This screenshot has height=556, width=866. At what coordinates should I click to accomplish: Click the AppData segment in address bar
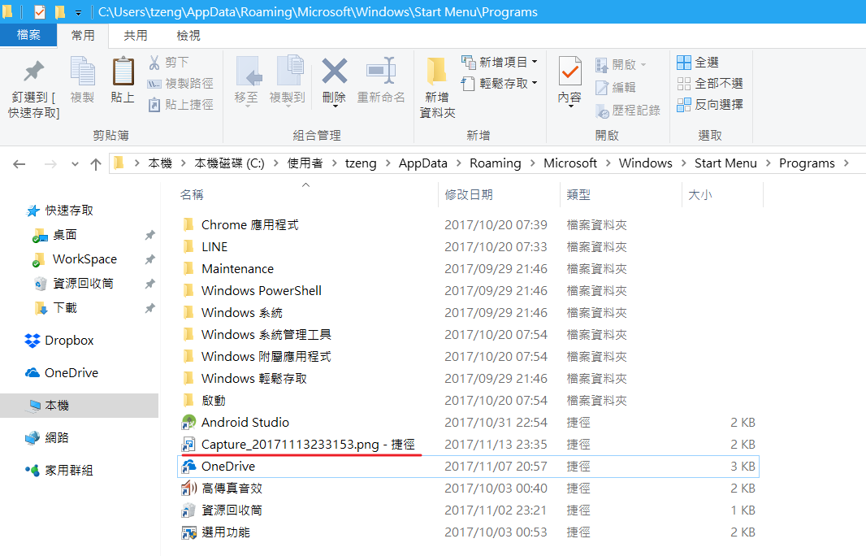click(x=422, y=163)
